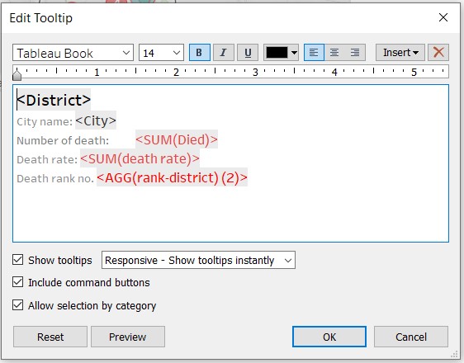This screenshot has width=464, height=363.
Task: Click the black font color swatch
Action: pyautogui.click(x=277, y=53)
